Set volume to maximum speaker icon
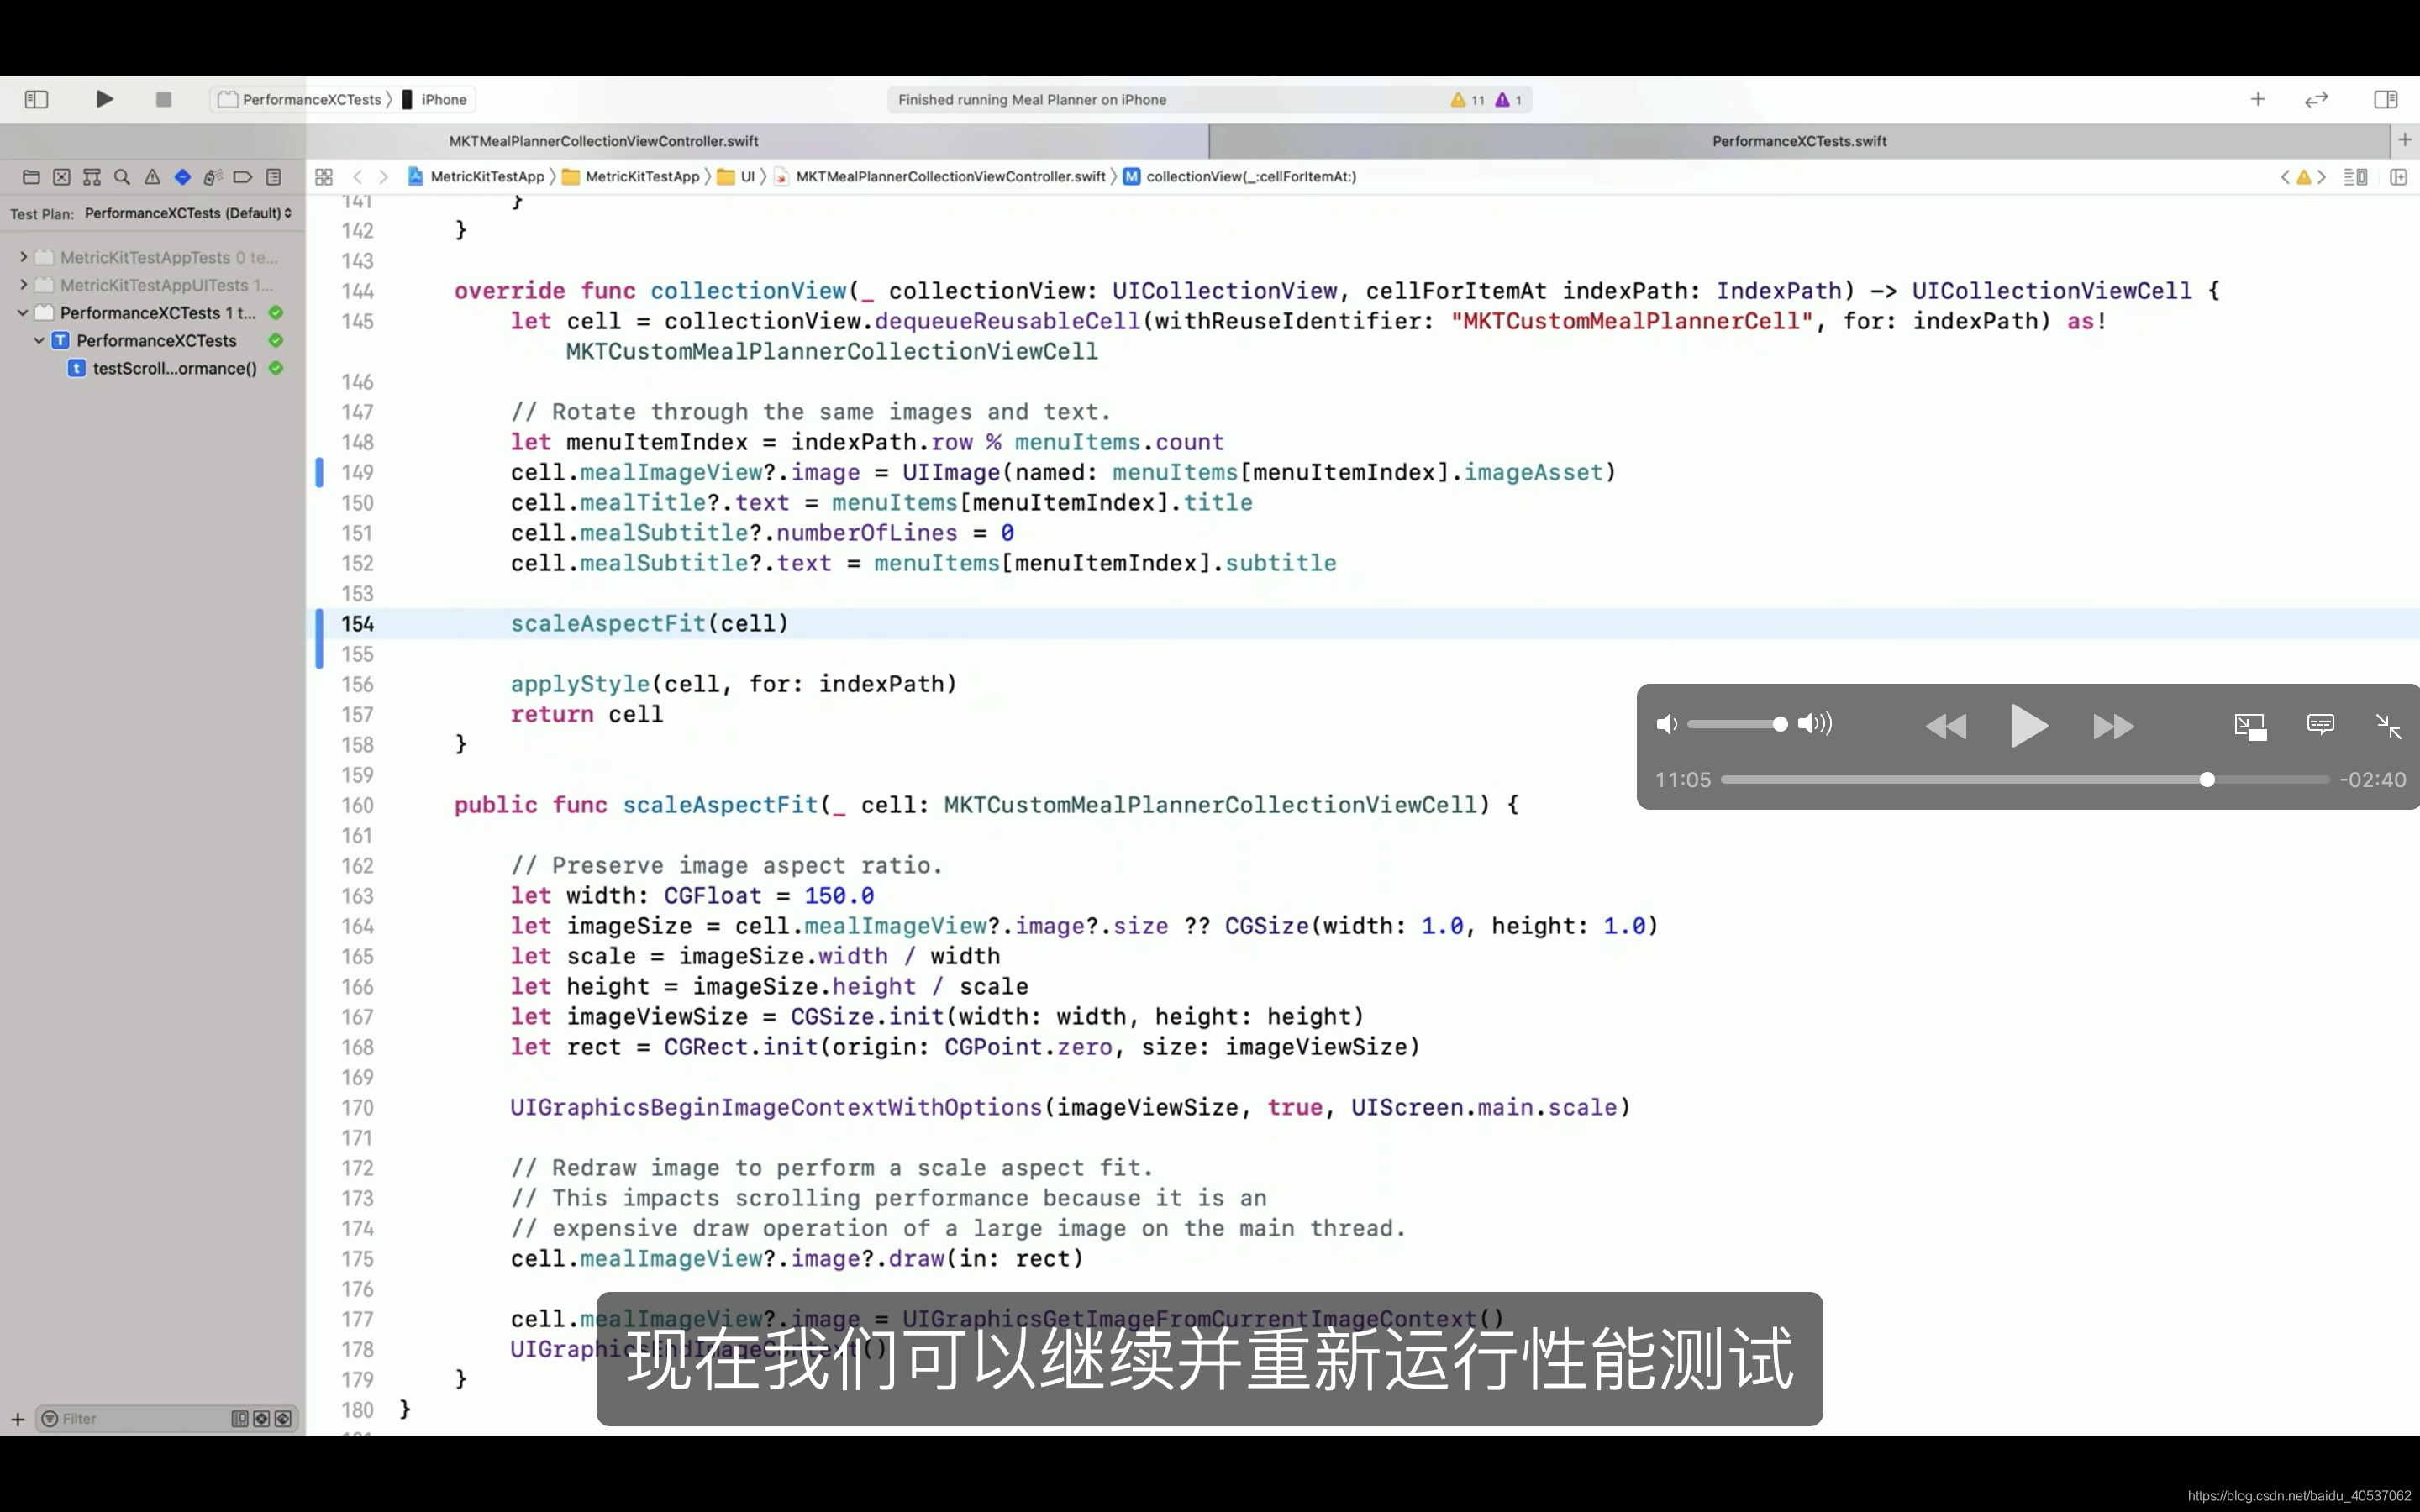This screenshot has width=2420, height=1512. click(1814, 724)
